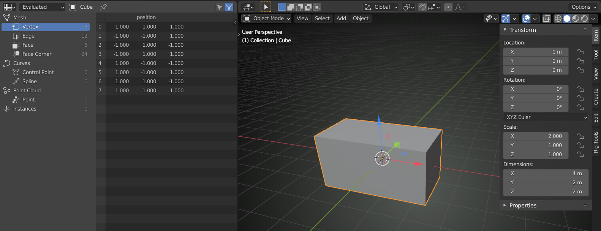
Task: Toggle the snap magnet icon
Action: [422, 7]
